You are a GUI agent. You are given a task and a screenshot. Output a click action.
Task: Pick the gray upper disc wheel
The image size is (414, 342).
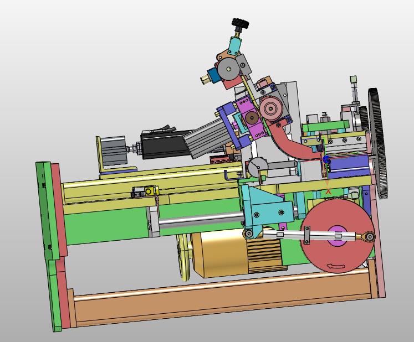pyautogui.click(x=229, y=69)
